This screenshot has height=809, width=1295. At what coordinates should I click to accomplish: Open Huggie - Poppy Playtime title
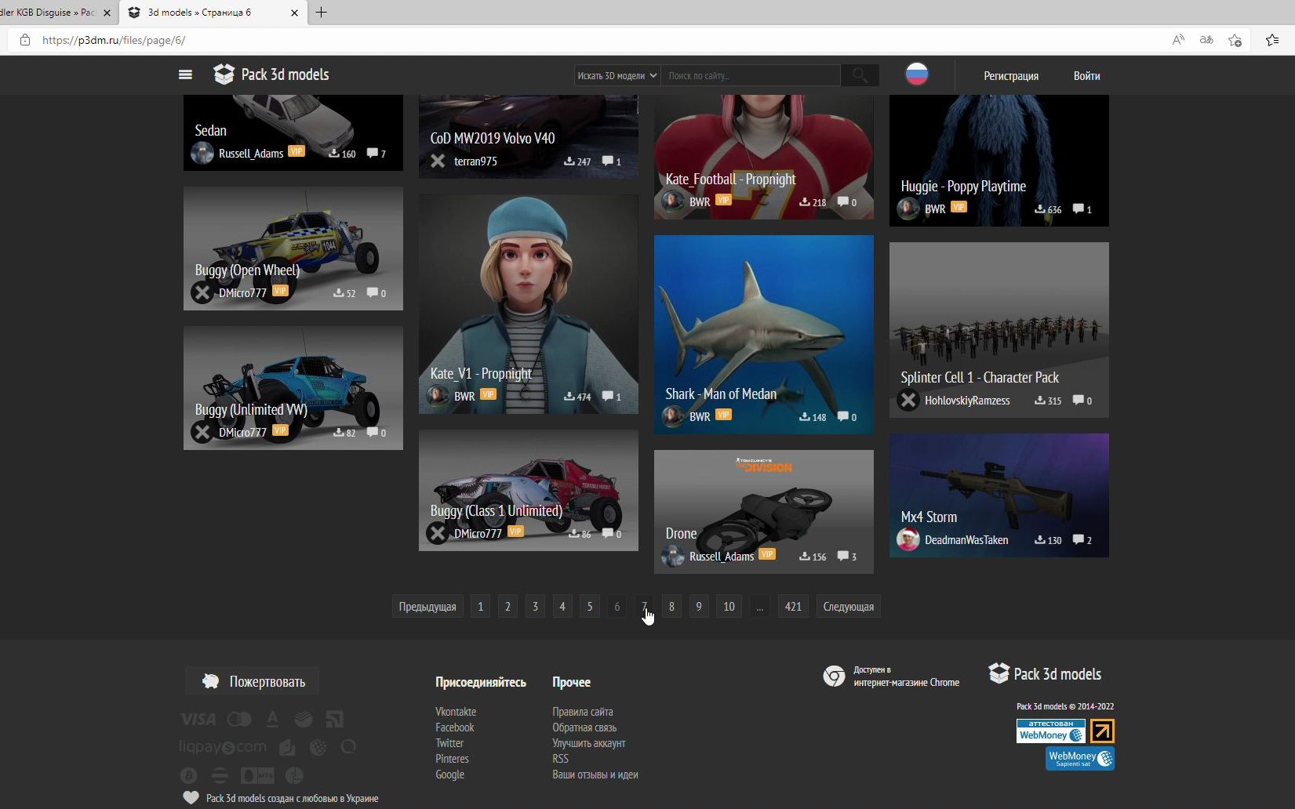tap(963, 186)
